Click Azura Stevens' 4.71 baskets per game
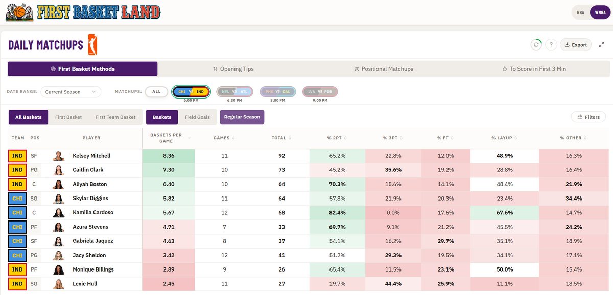 pos(168,227)
